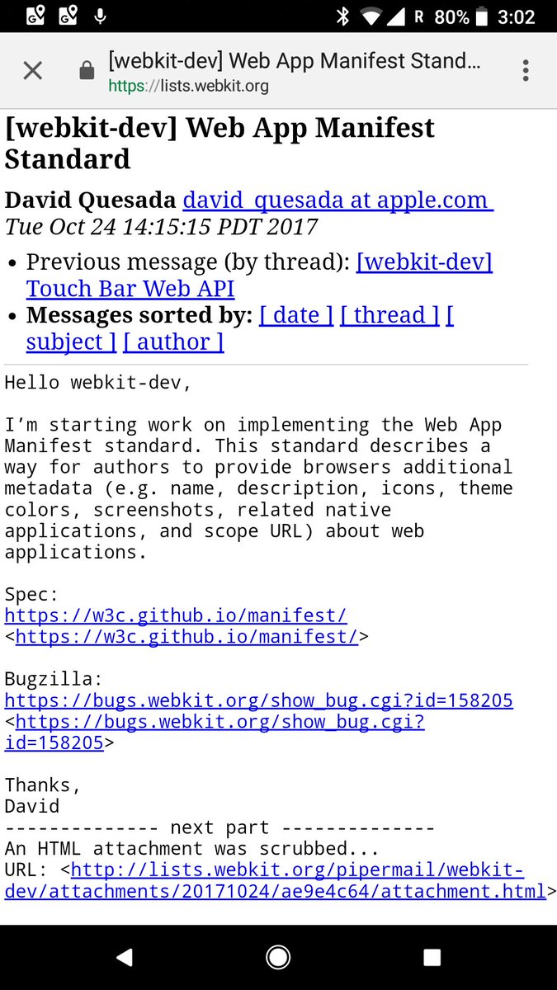Viewport: 557px width, 990px height.
Task: Tap the secure padlock icon
Action: tap(87, 71)
